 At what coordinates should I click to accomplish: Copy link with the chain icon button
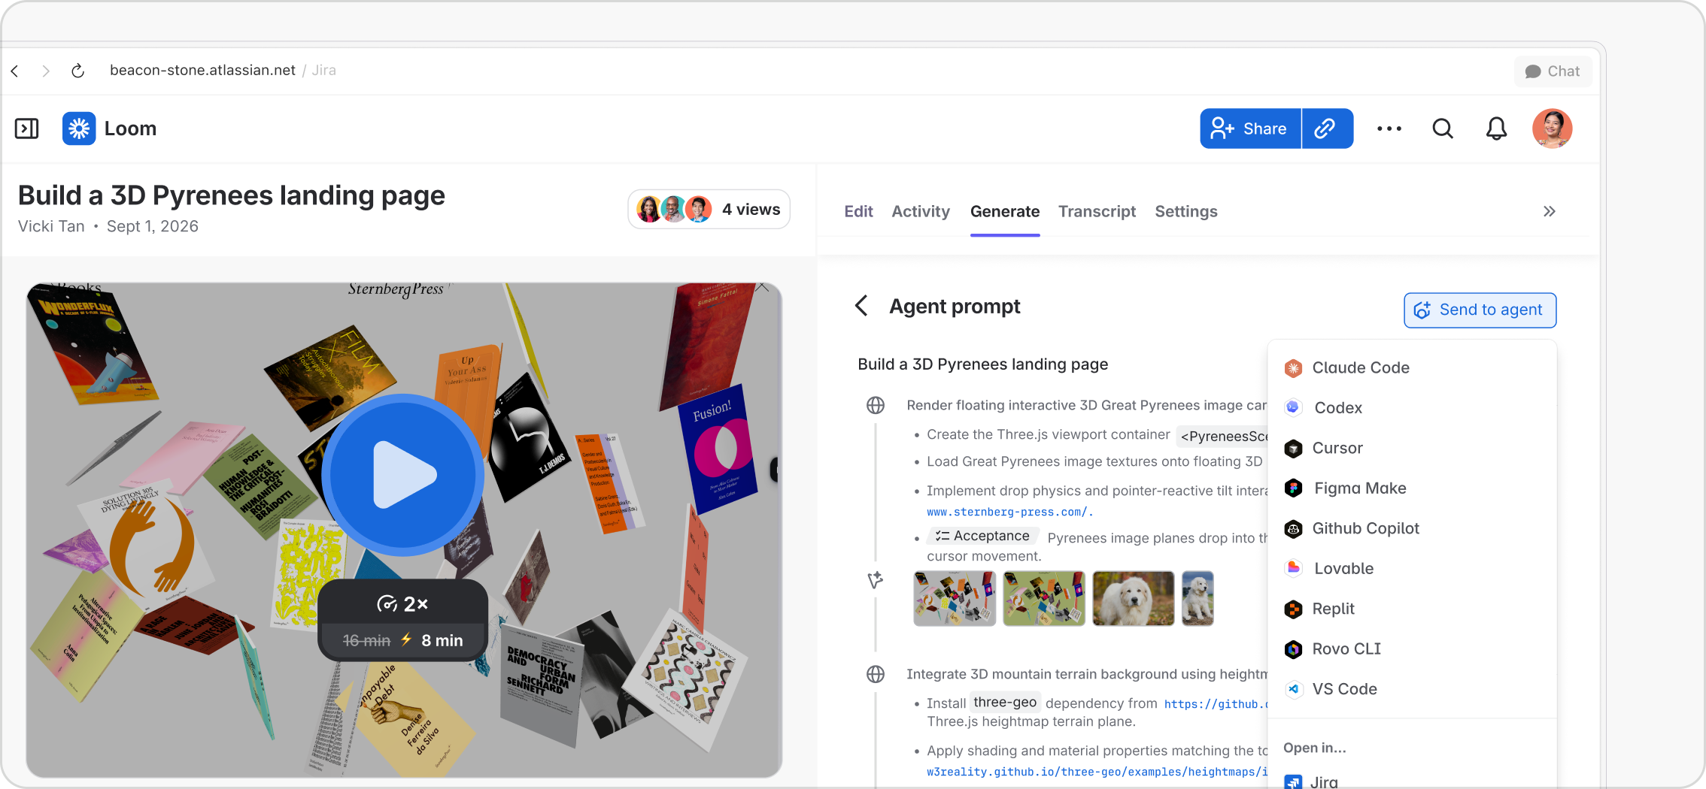point(1327,128)
